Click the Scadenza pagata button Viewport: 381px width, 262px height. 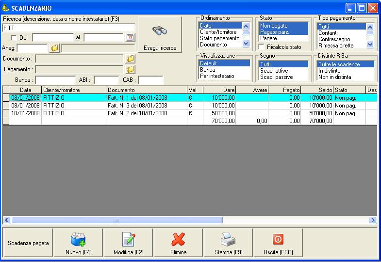pos(28,243)
